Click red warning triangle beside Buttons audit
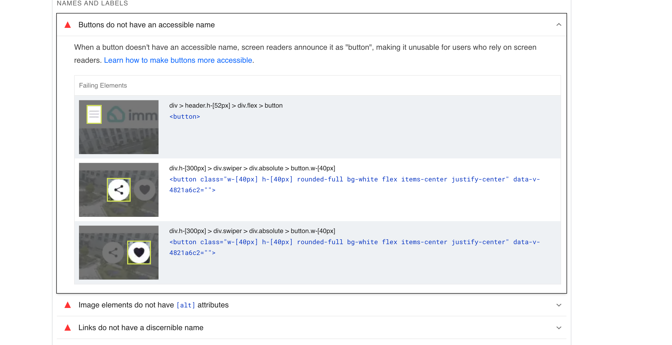The image size is (672, 345). [68, 25]
